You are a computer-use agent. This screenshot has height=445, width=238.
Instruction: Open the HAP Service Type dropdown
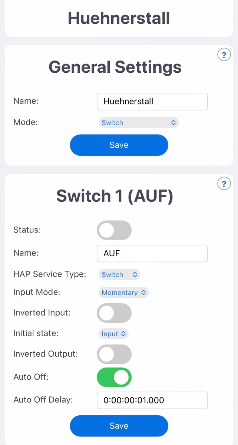119,275
